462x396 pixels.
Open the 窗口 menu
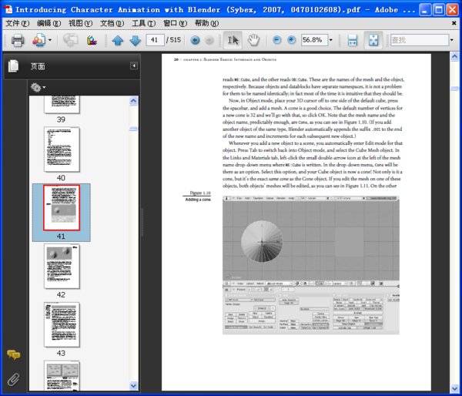click(x=175, y=23)
